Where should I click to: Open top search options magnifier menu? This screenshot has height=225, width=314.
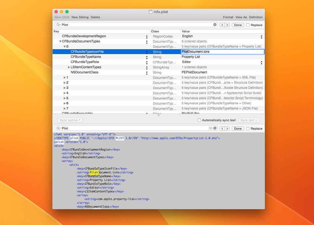click(x=58, y=25)
